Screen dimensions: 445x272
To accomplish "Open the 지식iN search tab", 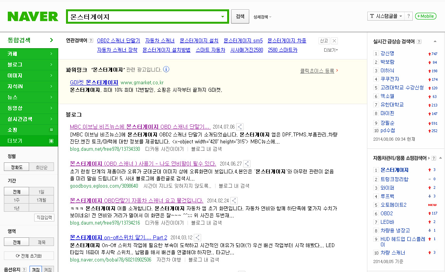I will pos(29,86).
